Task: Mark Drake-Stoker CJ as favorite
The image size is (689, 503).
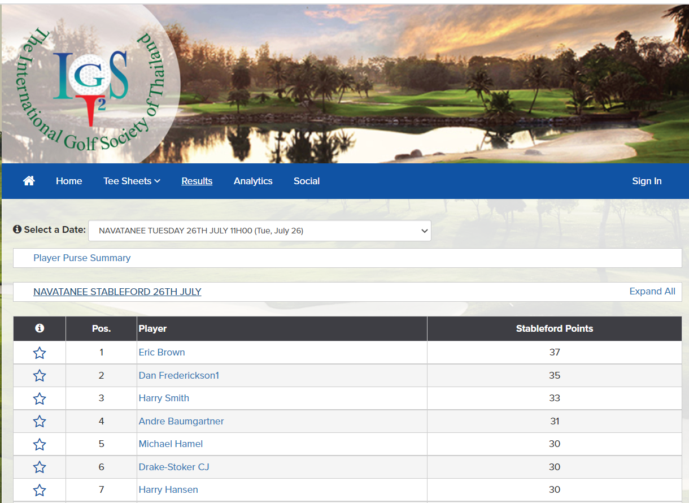Action: pos(40,467)
